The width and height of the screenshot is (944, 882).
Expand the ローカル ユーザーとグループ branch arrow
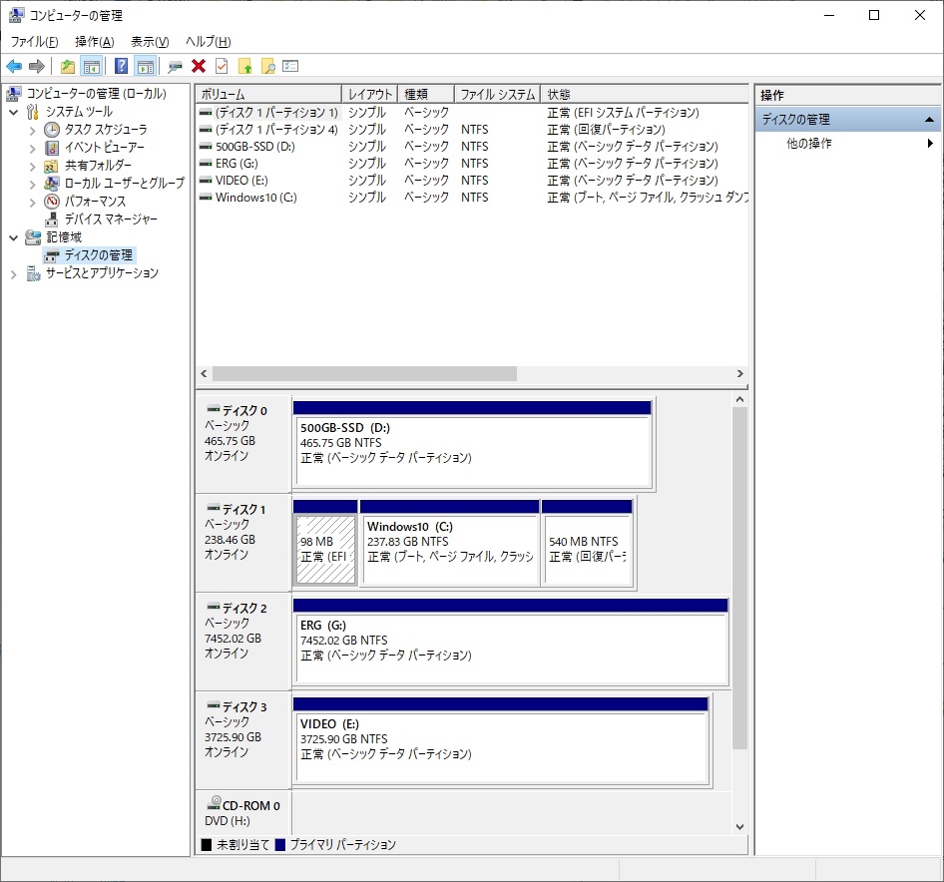click(33, 185)
